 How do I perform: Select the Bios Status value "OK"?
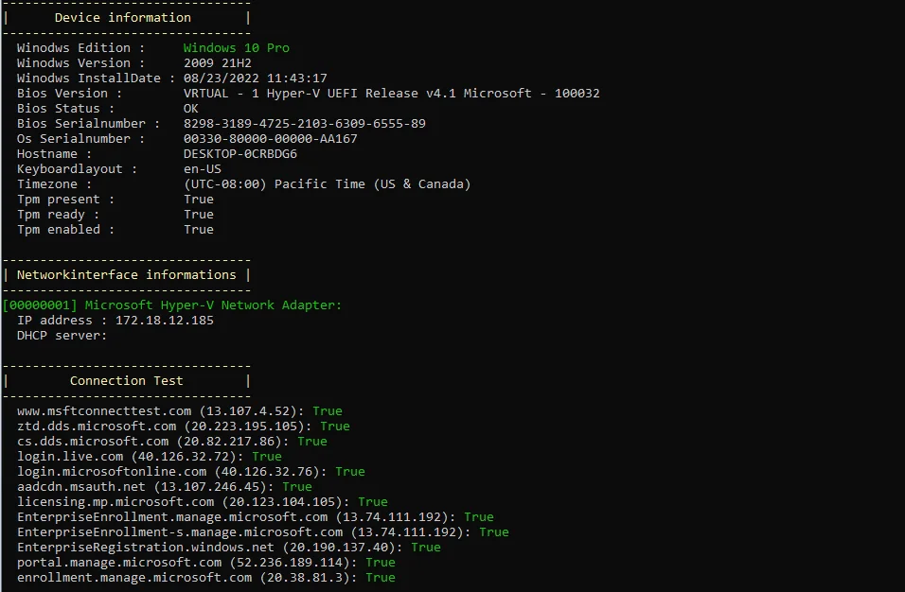[191, 109]
